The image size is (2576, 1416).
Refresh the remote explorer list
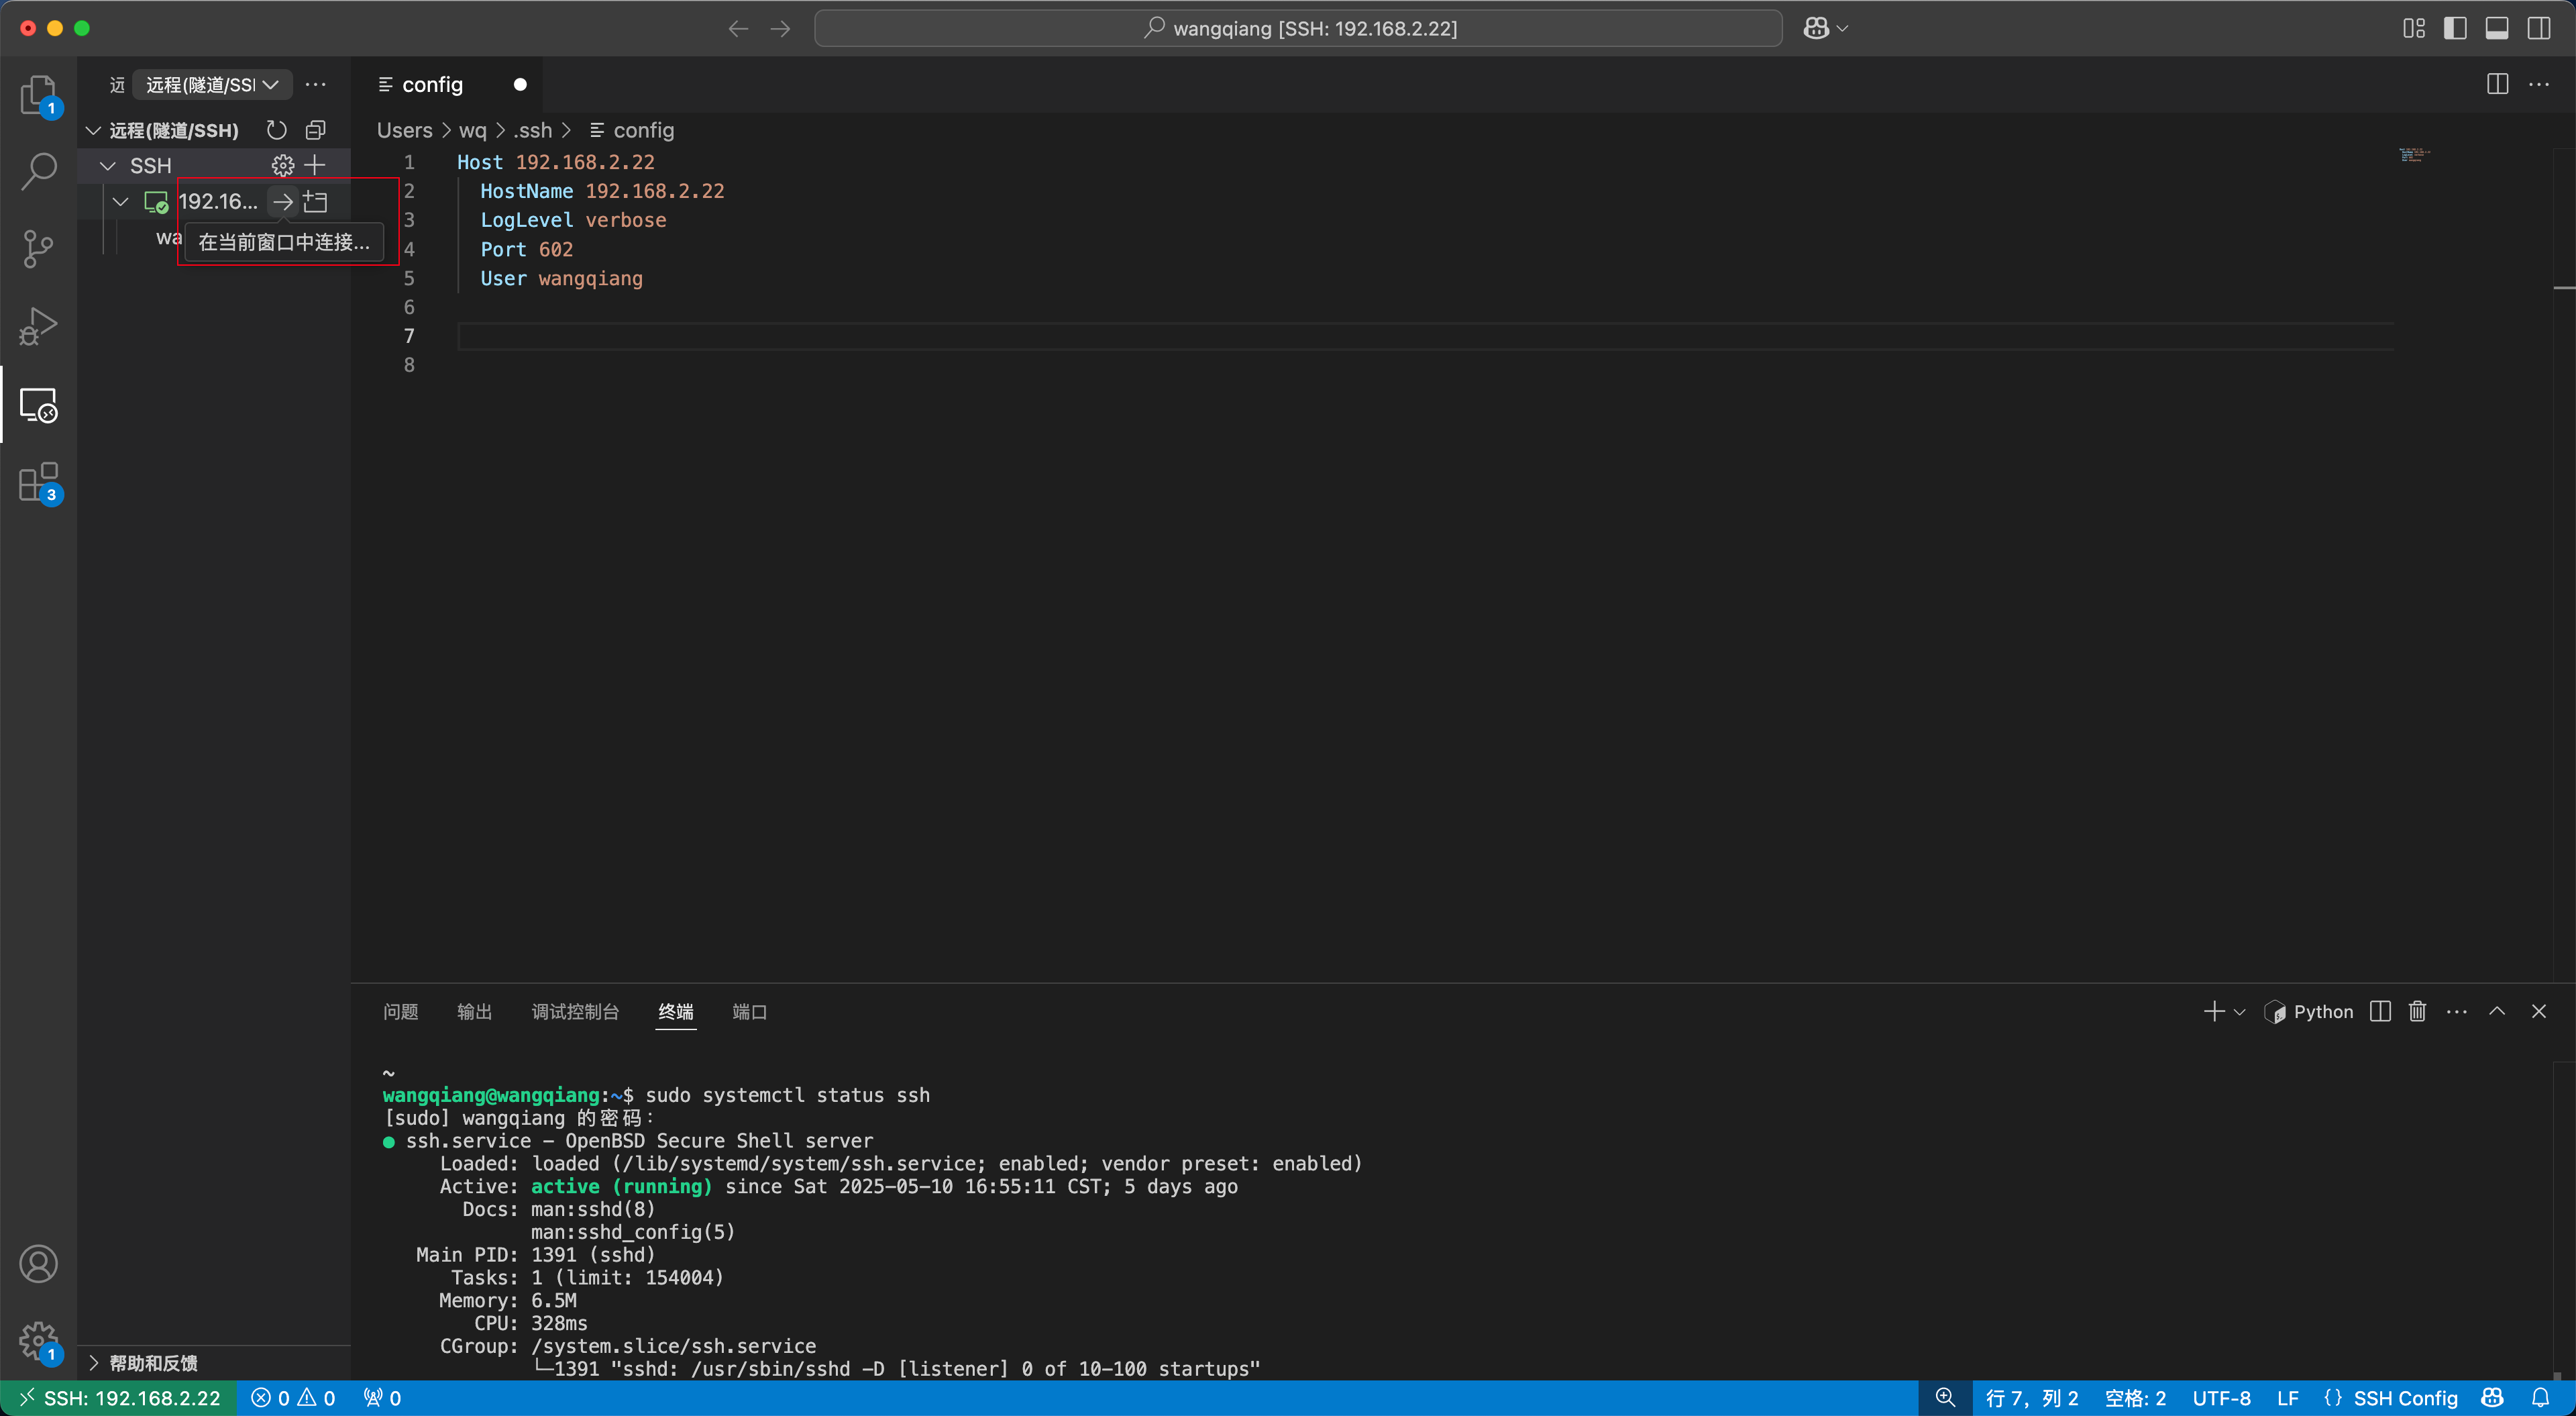click(277, 130)
